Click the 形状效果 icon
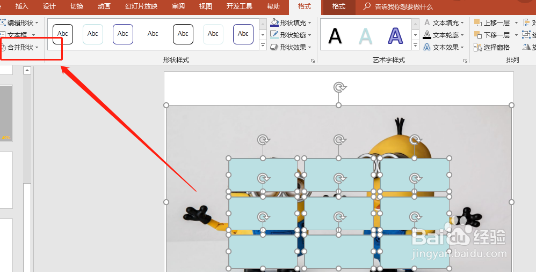536x272 pixels. 274,47
